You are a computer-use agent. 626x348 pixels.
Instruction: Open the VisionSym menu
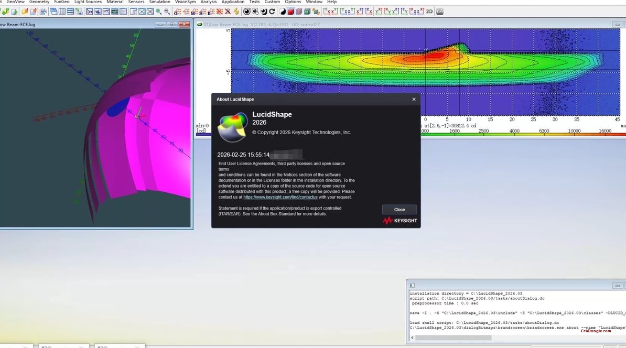pos(185,2)
